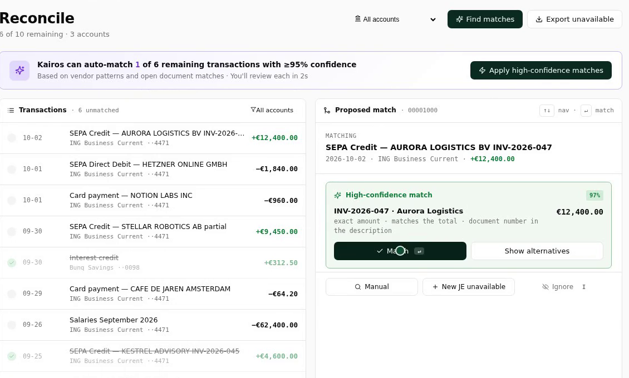
Task: Select the circle for Salaries September 2026
Action: point(12,325)
